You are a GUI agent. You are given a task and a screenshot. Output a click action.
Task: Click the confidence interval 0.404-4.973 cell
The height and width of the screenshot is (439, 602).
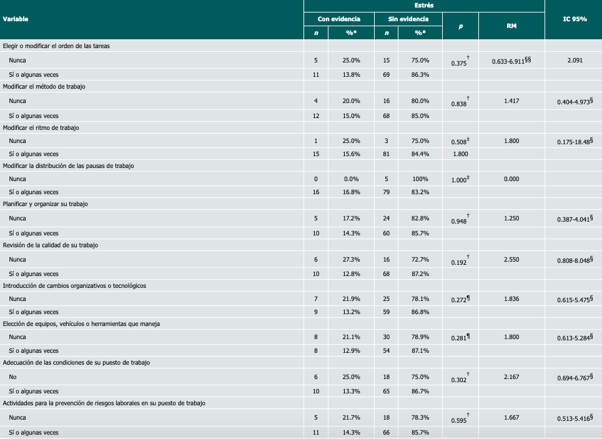pyautogui.click(x=574, y=101)
